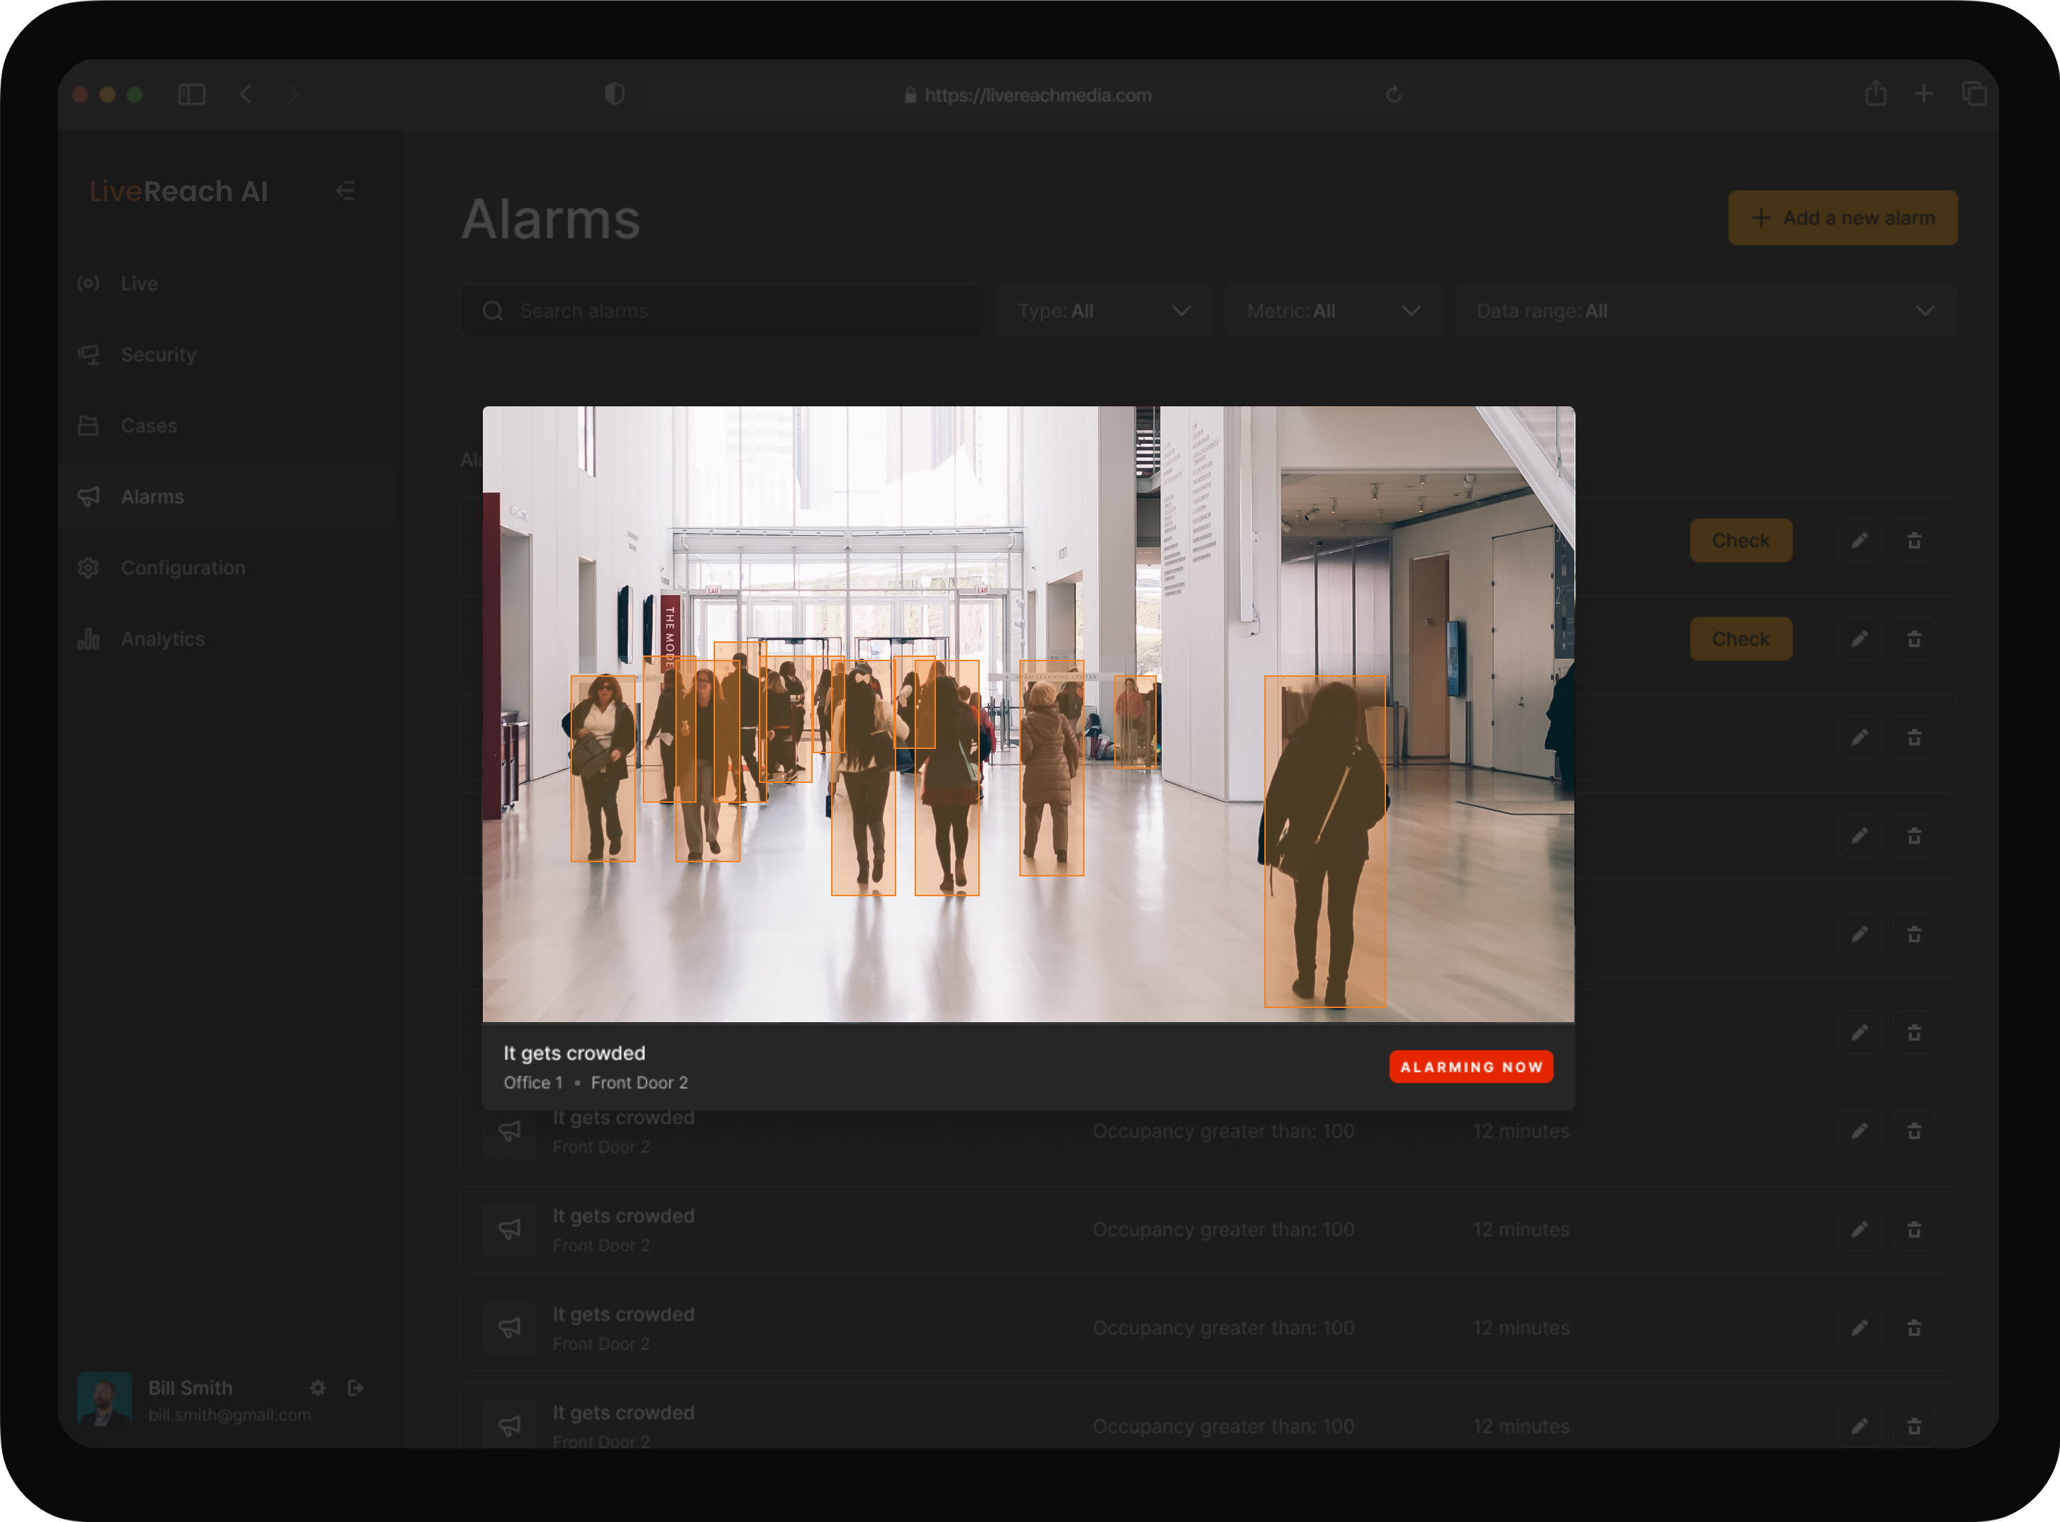Go to Live in the sidebar
The width and height of the screenshot is (2060, 1522).
pos(227,284)
